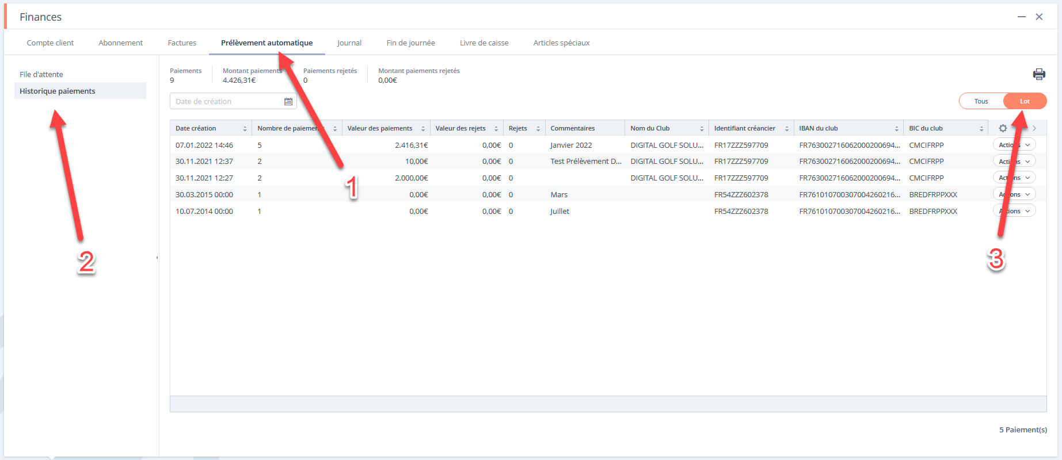Click the Juillet comment cell
Screen dimensions: 1062x460
tap(559, 211)
